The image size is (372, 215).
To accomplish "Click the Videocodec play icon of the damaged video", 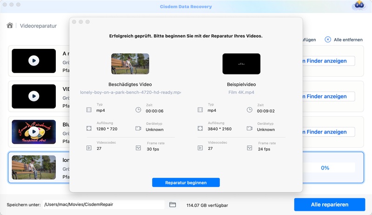I will (x=89, y=148).
